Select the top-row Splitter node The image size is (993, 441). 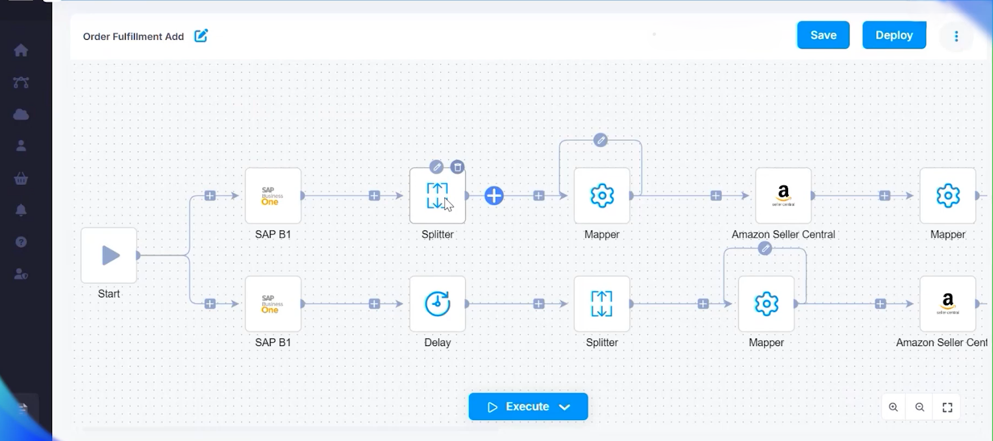click(x=438, y=196)
